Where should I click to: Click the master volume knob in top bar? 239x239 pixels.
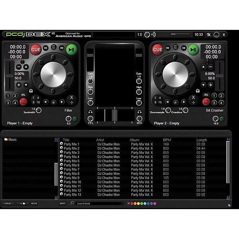147,35
